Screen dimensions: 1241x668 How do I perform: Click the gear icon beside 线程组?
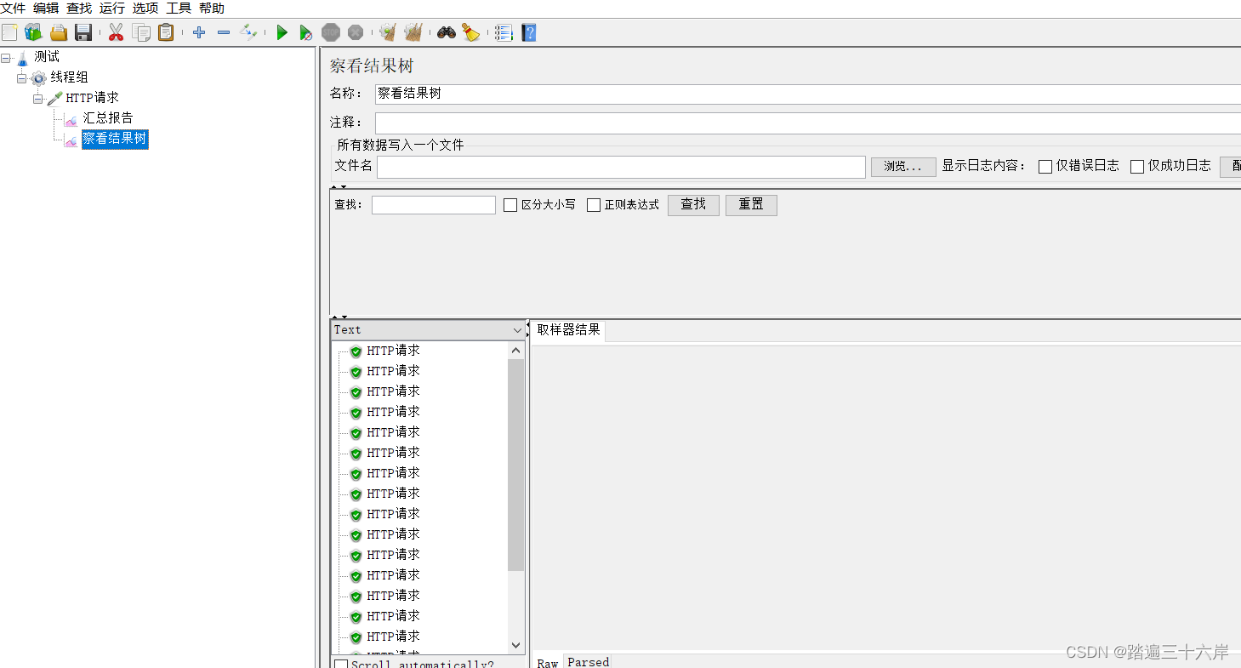tap(39, 78)
